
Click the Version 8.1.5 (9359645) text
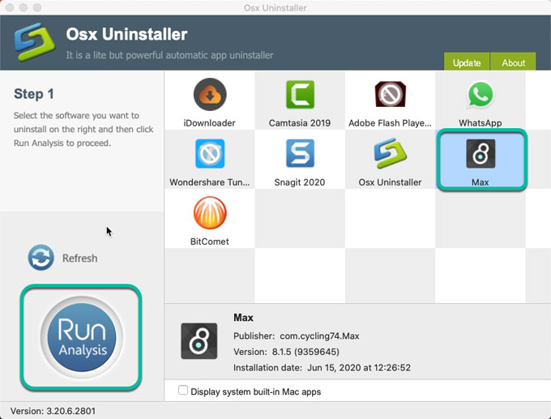point(286,352)
